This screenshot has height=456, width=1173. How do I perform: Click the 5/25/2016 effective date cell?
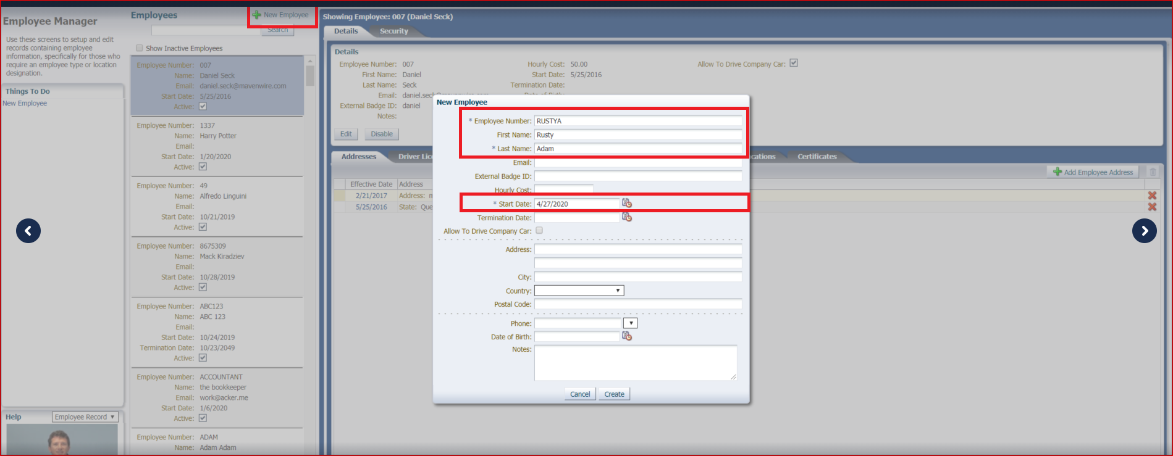(x=371, y=207)
